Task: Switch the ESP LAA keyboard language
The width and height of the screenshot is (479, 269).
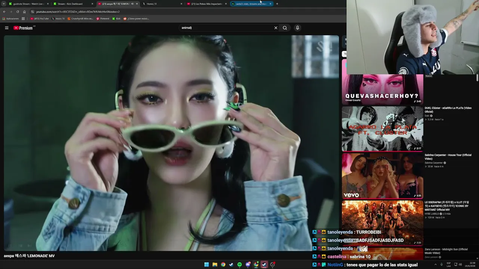Action: point(449,265)
